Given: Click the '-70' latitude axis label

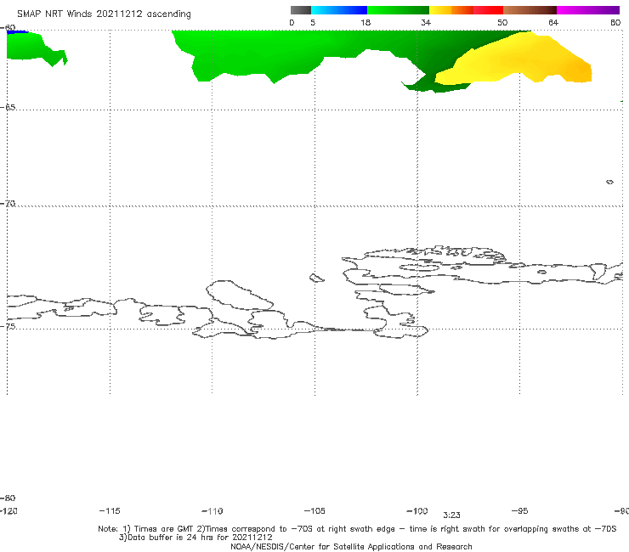Looking at the screenshot, I should [x=8, y=203].
